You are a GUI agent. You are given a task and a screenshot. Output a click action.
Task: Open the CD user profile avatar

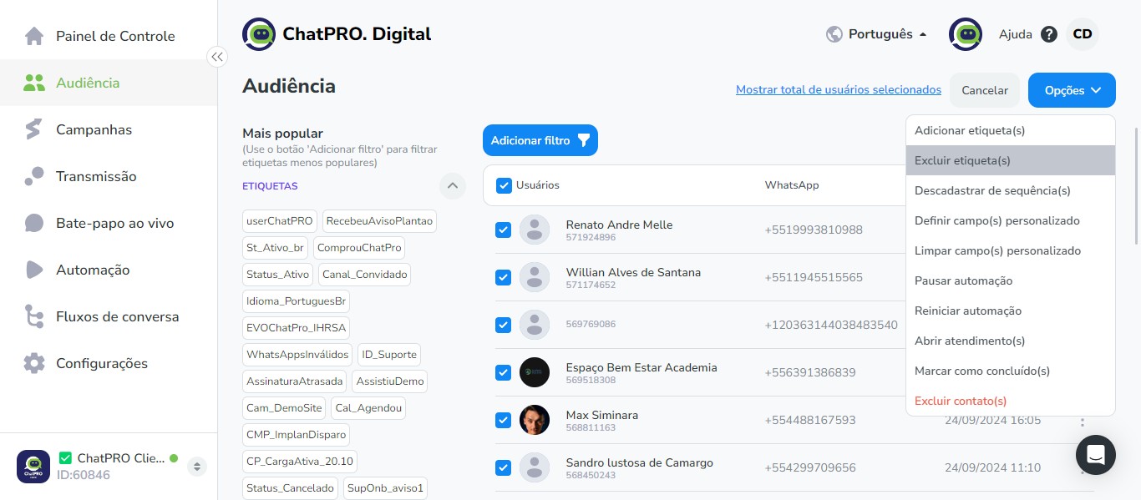pyautogui.click(x=1083, y=34)
